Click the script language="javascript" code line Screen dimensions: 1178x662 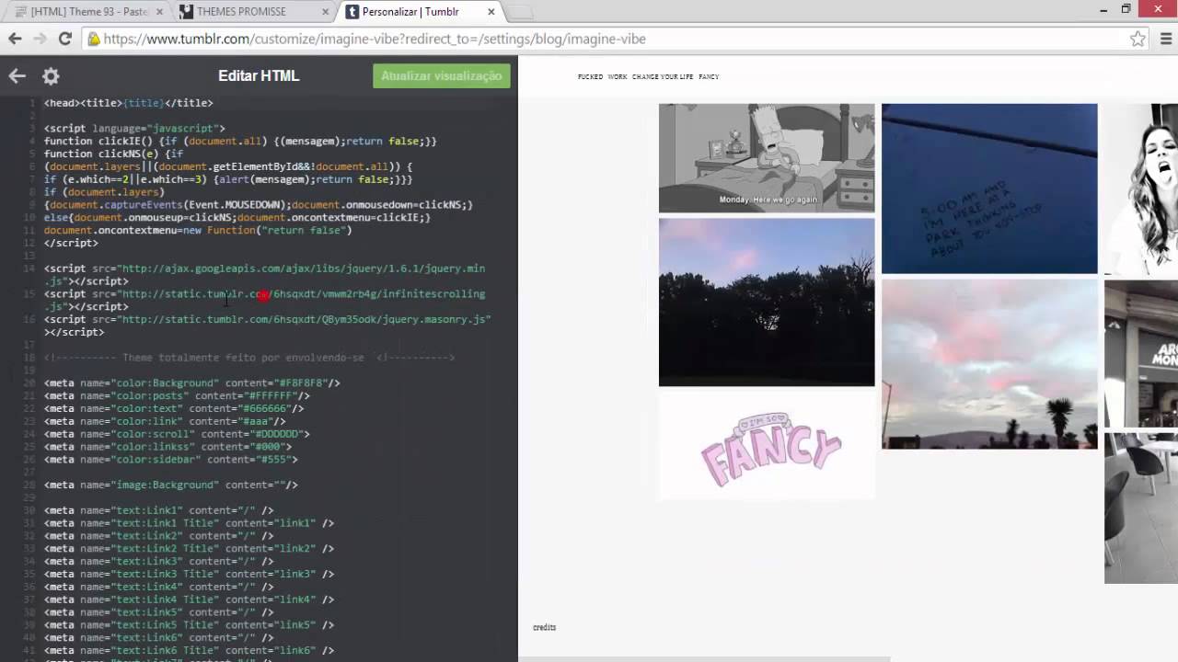click(134, 129)
